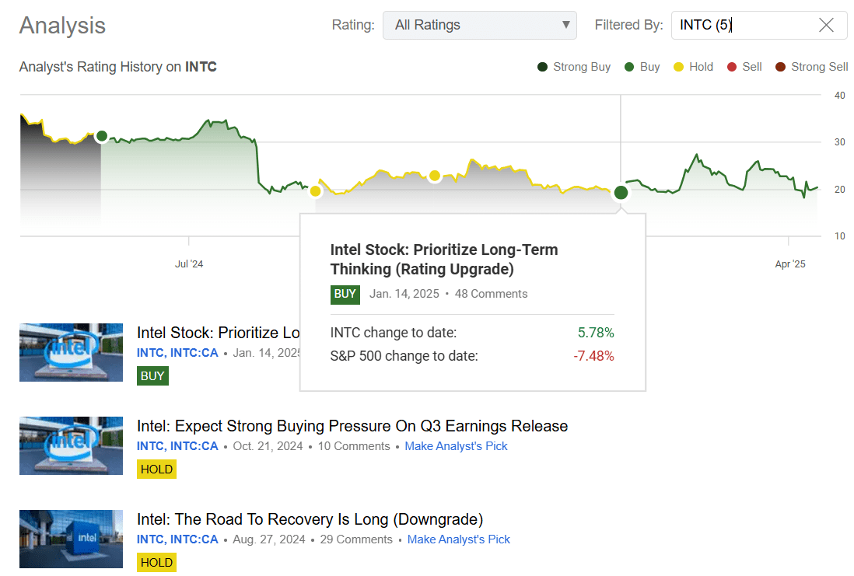854x576 pixels.
Task: Select the Analysis section heading
Action: 62,25
